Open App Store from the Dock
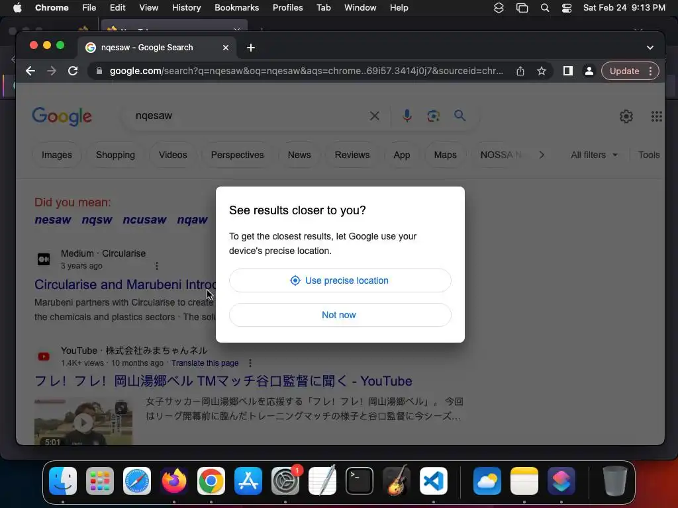The image size is (678, 508). (x=248, y=481)
